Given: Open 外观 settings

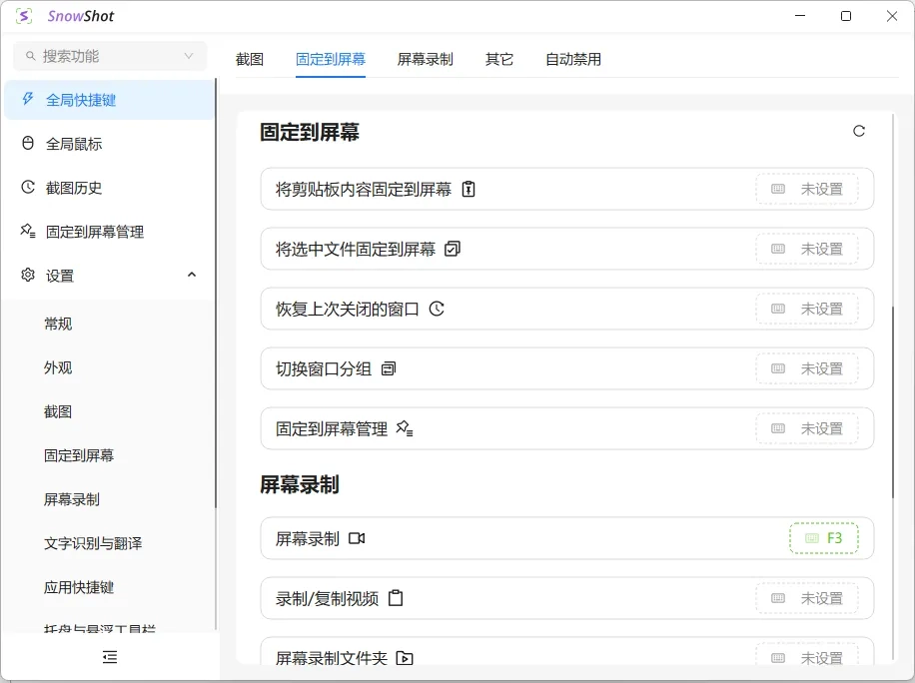Looking at the screenshot, I should [x=110, y=367].
